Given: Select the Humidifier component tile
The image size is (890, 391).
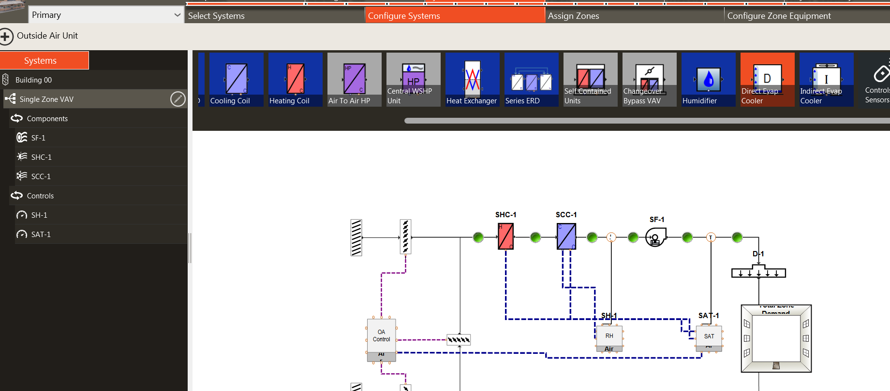Looking at the screenshot, I should [x=709, y=80].
